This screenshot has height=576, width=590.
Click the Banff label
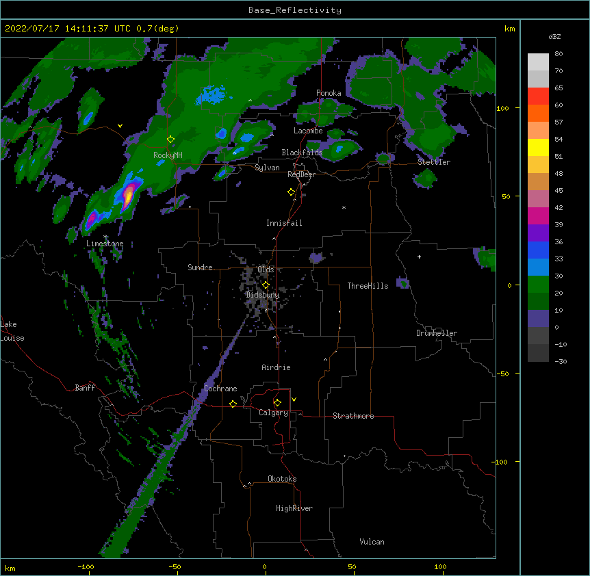(85, 388)
